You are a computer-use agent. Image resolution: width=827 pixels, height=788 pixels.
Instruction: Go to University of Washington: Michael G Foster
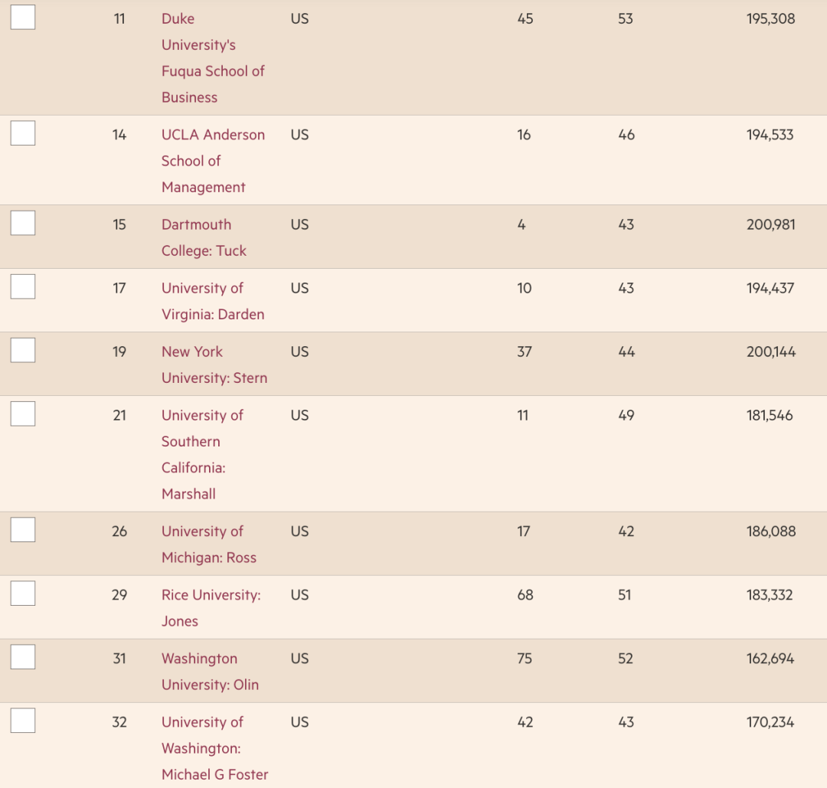(214, 748)
